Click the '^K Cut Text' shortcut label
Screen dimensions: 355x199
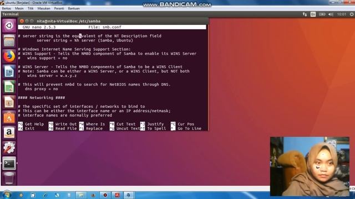[123, 124]
